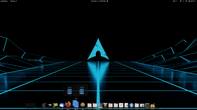Click the 47% battery percentage text

(x=192, y=1)
